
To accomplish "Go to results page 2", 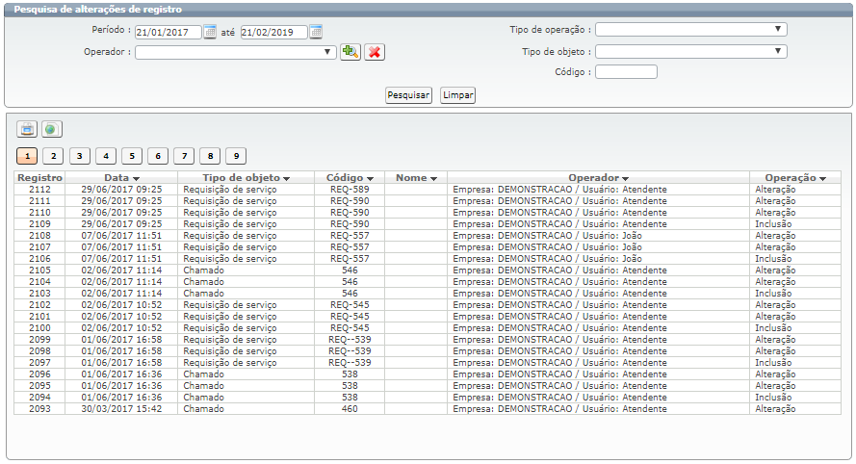I will (53, 156).
